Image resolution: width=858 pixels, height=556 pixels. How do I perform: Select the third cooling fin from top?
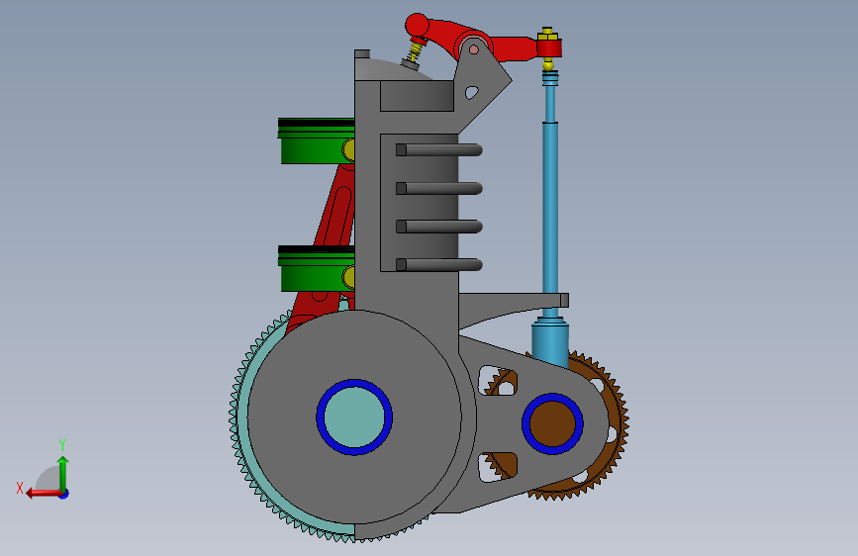(438, 226)
